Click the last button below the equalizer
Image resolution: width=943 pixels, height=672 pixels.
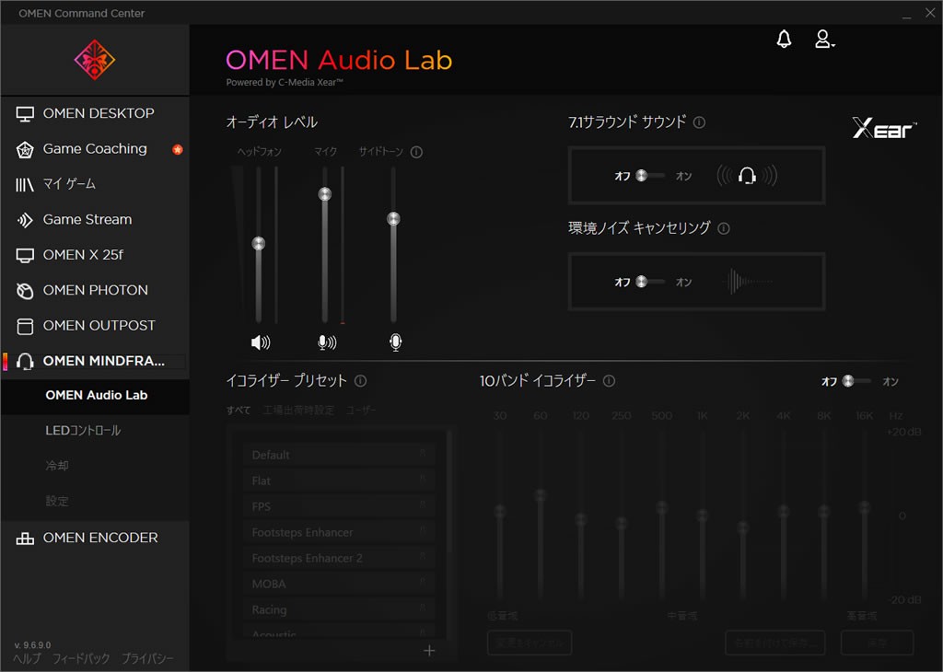tap(877, 643)
